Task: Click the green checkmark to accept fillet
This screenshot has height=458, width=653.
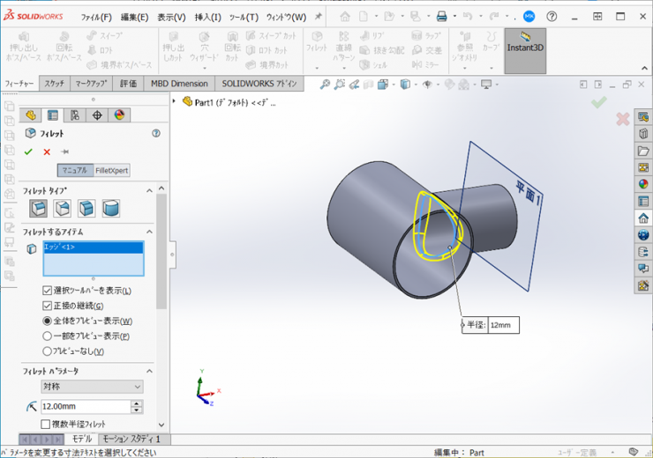Action: [x=28, y=151]
